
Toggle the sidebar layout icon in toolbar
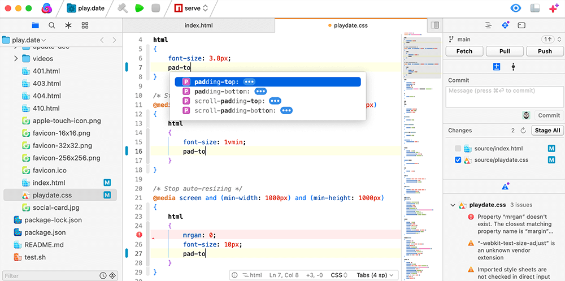pyautogui.click(x=534, y=8)
